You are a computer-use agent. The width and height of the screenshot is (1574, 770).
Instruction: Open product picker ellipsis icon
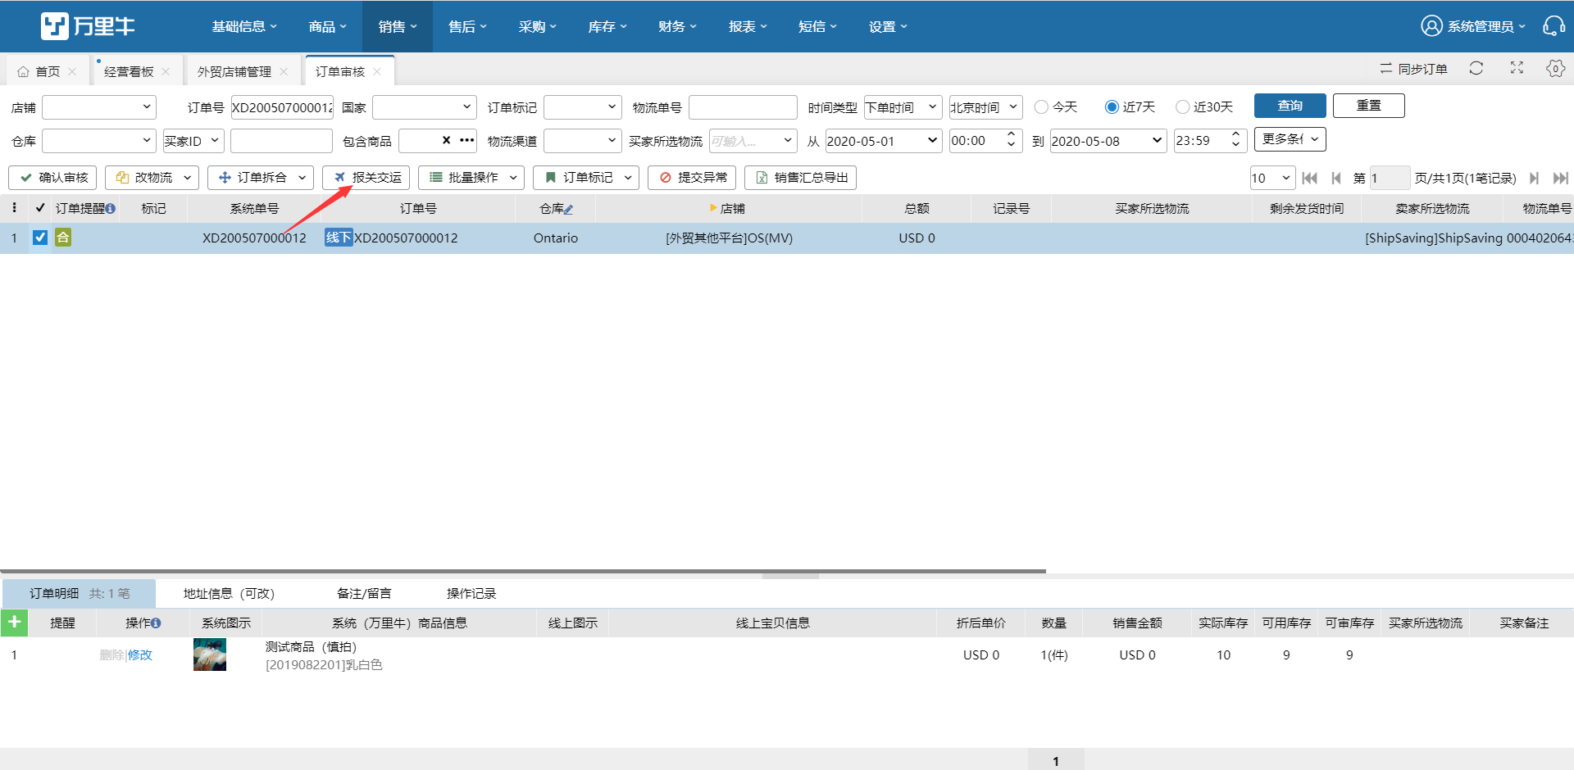[x=467, y=140]
